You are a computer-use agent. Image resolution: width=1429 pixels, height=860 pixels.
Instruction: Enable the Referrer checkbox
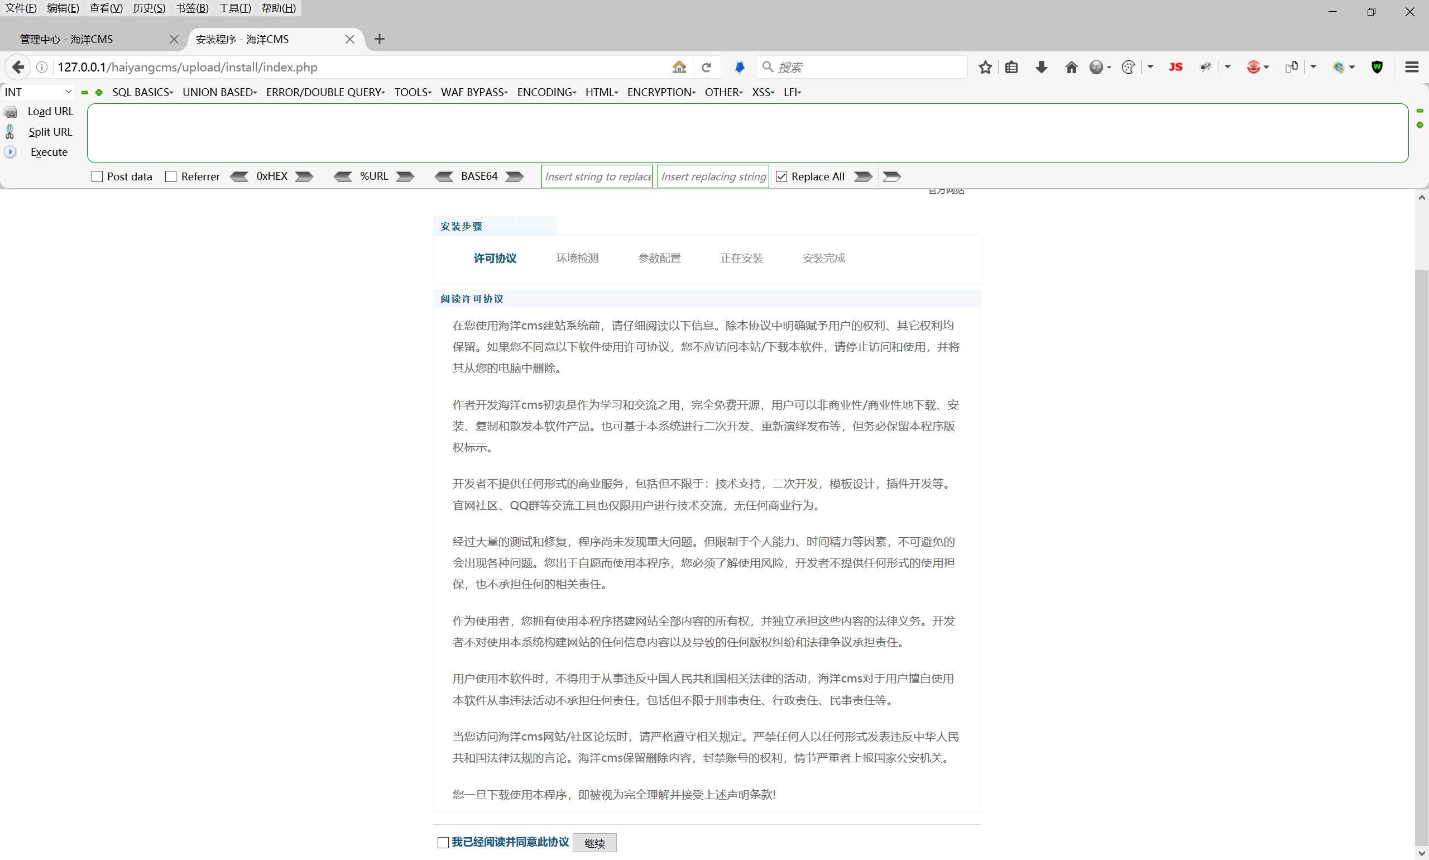pos(170,176)
